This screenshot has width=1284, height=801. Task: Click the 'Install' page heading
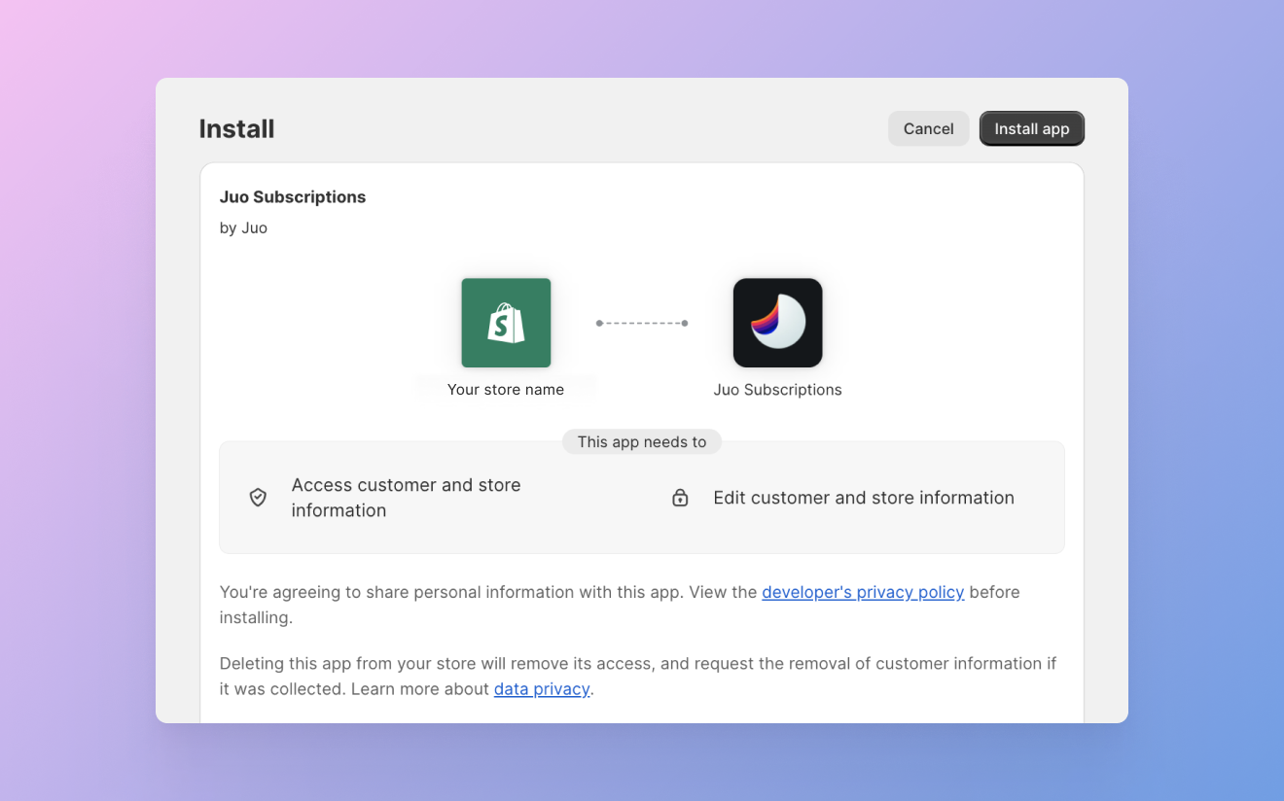[236, 129]
